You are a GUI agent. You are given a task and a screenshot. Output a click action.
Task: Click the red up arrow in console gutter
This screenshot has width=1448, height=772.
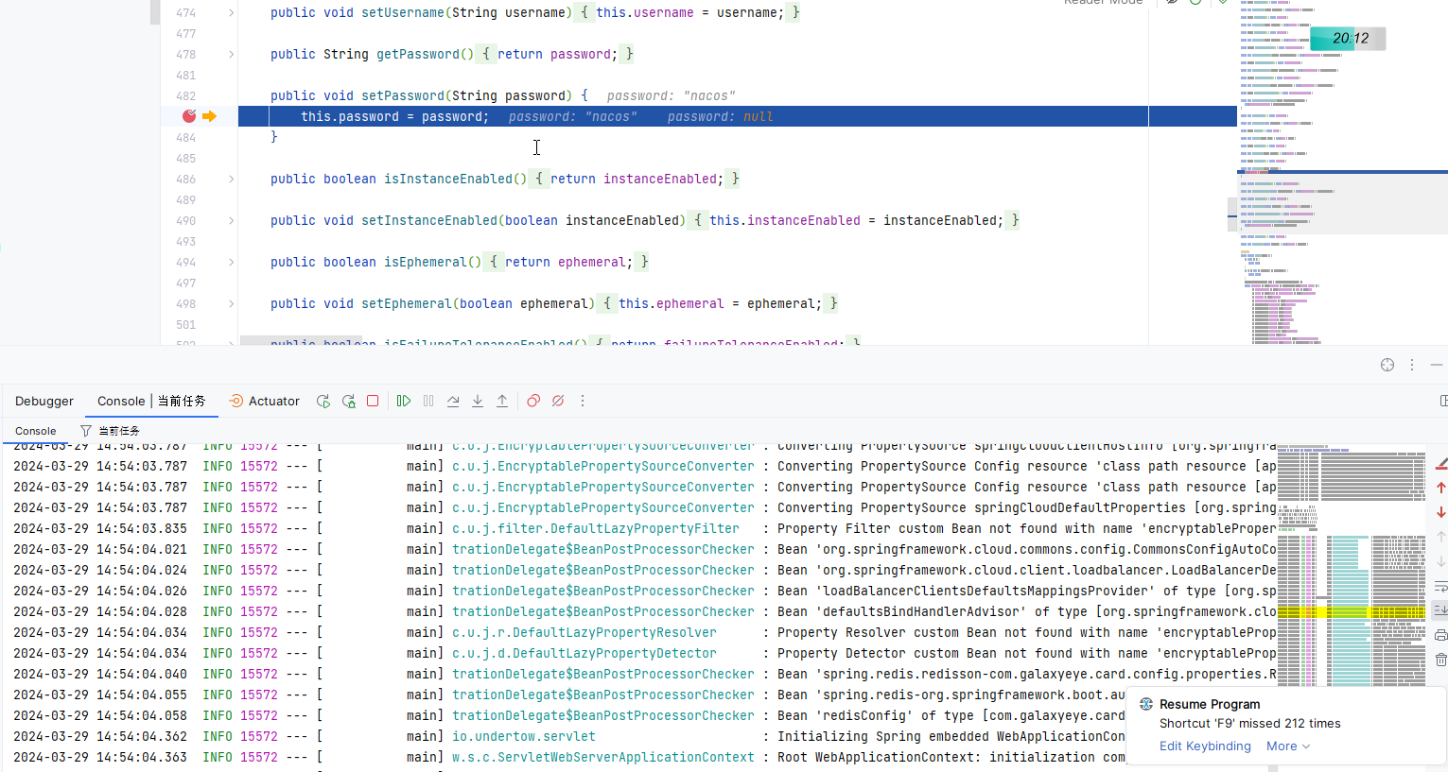tap(1441, 488)
